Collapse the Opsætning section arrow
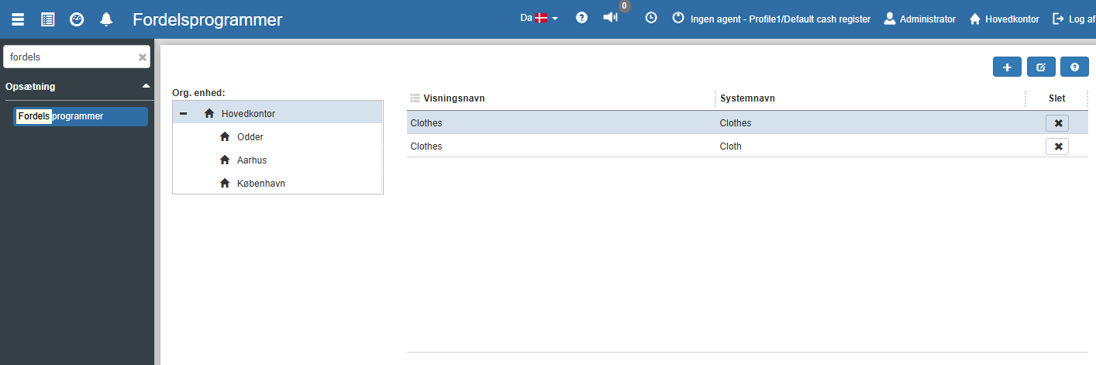 (146, 86)
